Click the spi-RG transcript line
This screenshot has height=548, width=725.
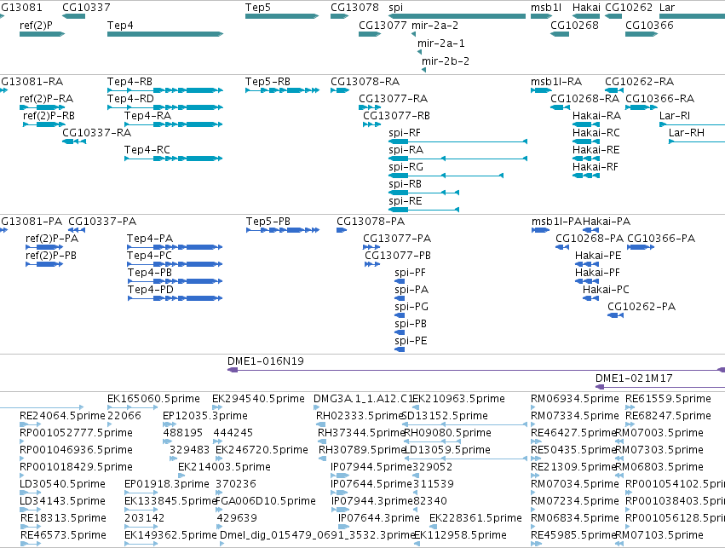click(446, 176)
